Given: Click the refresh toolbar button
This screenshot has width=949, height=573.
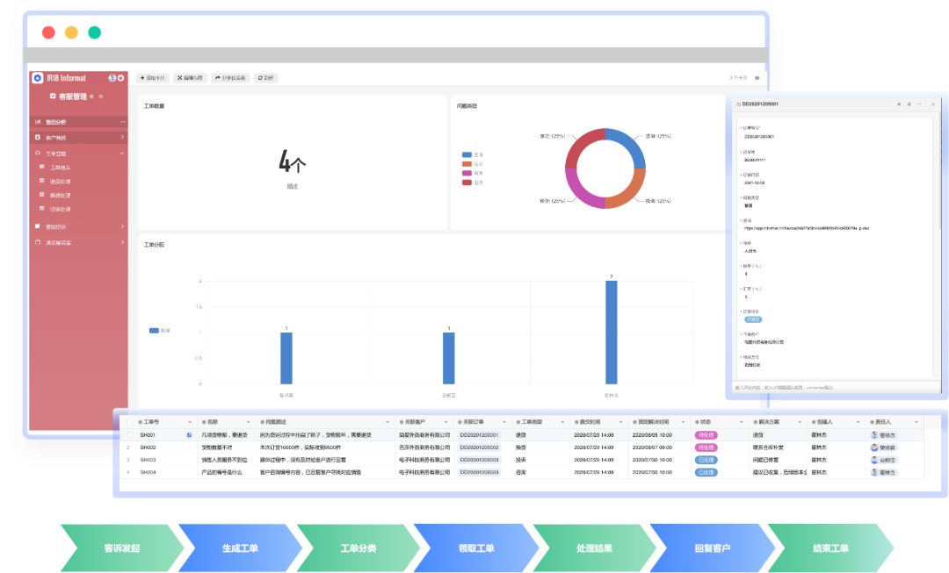Looking at the screenshot, I should [x=265, y=78].
